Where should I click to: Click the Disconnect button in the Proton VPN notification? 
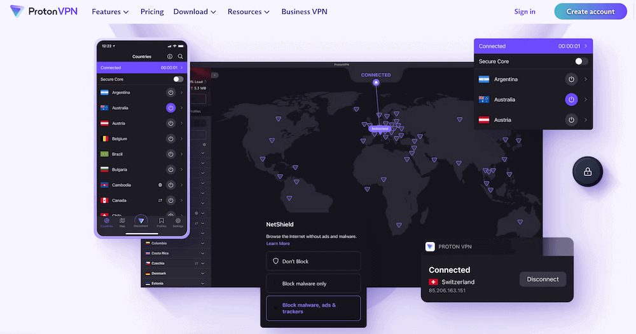543,279
